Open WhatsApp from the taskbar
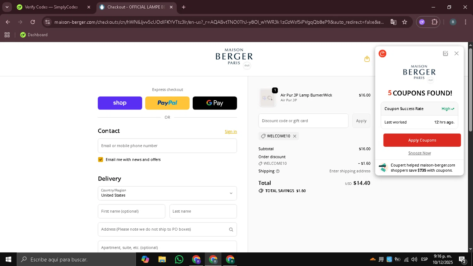The width and height of the screenshot is (473, 266). [x=179, y=259]
